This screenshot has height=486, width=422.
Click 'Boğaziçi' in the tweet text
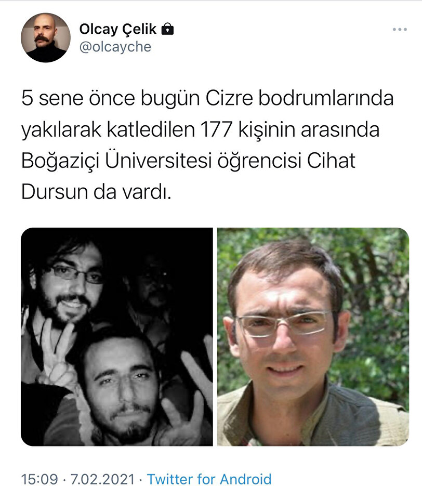click(x=60, y=162)
